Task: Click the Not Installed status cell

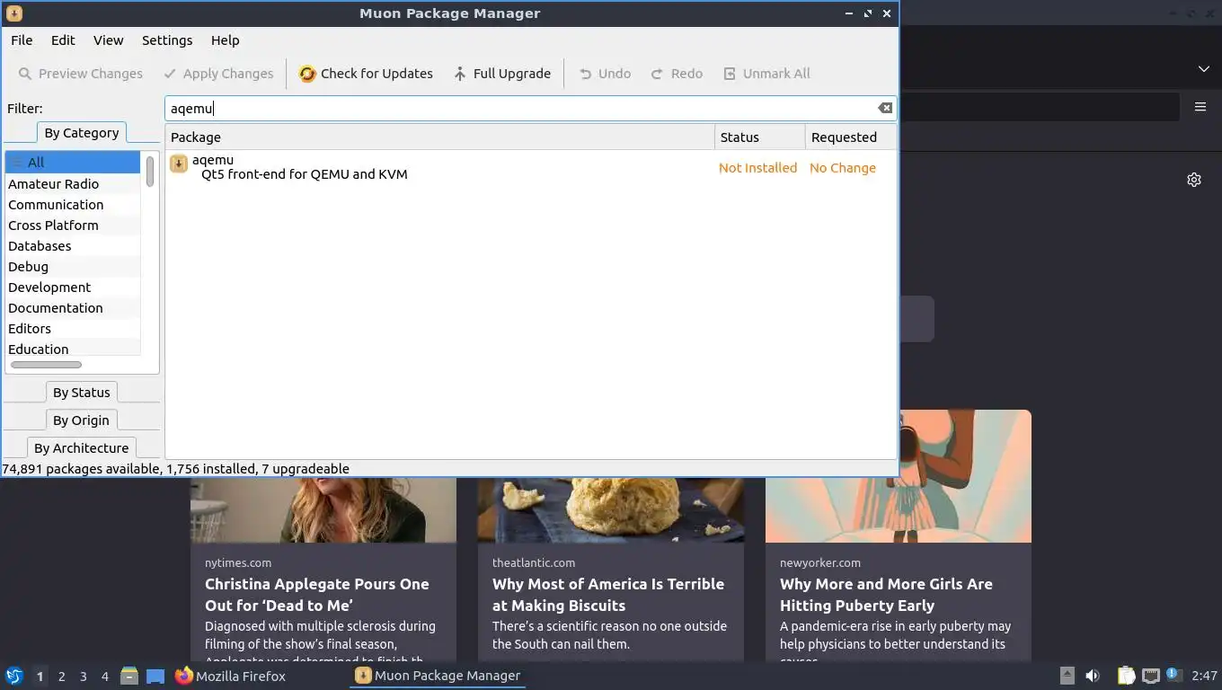Action: point(757,168)
